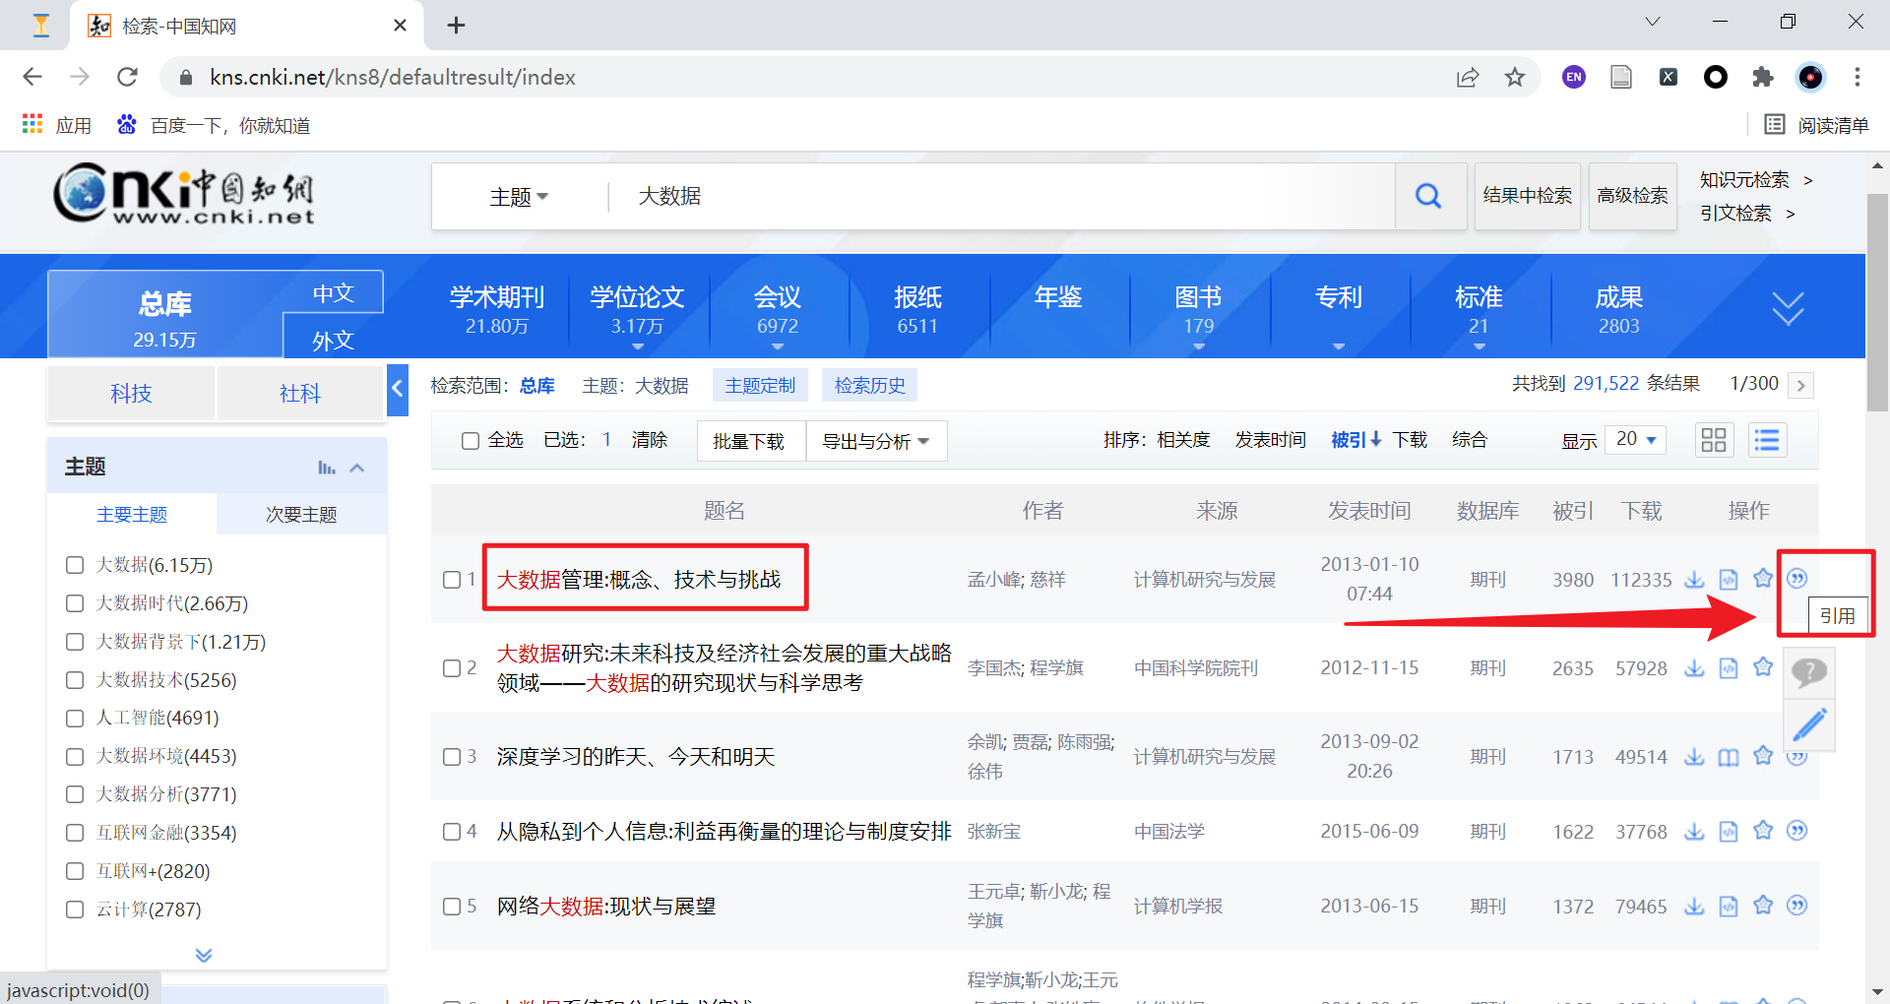Add the second result to favorites via star icon
The image size is (1890, 1004).
tap(1763, 667)
